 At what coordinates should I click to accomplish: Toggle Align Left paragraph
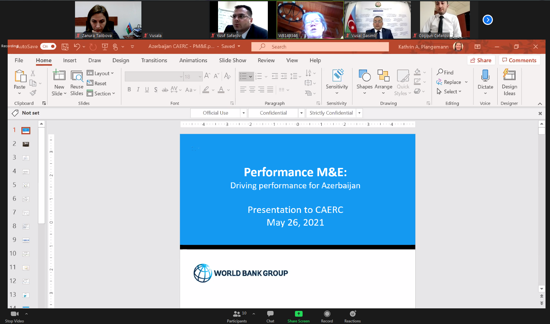[243, 90]
